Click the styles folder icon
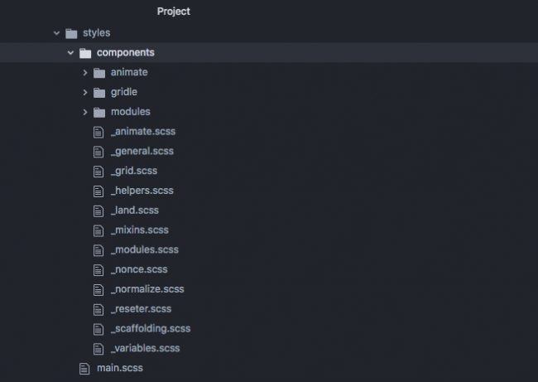Screen dimensions: 538x382 (71, 33)
